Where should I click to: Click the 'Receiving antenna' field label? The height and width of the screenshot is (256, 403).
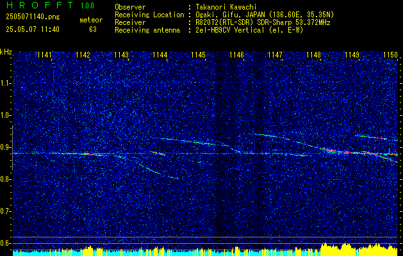point(147,30)
